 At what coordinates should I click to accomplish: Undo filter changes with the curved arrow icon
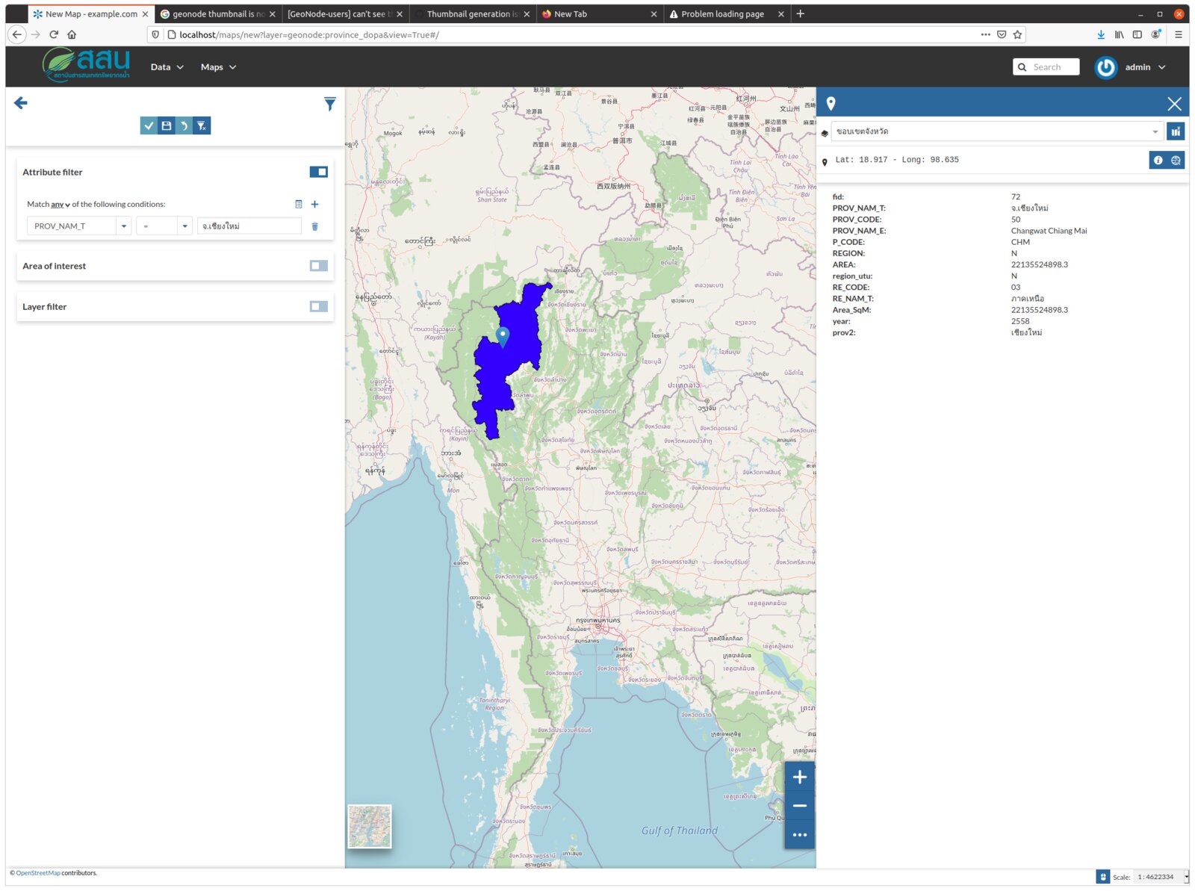(x=184, y=125)
